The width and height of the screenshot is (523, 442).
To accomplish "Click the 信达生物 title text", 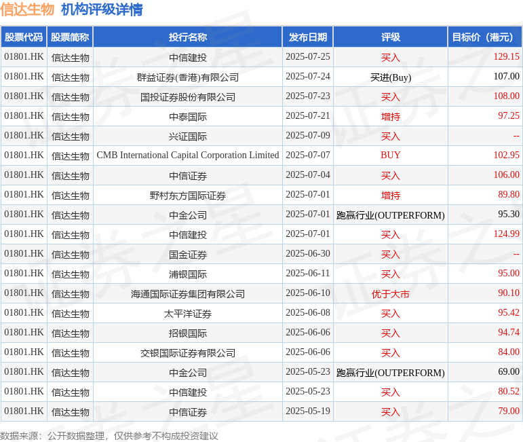I will click(27, 10).
